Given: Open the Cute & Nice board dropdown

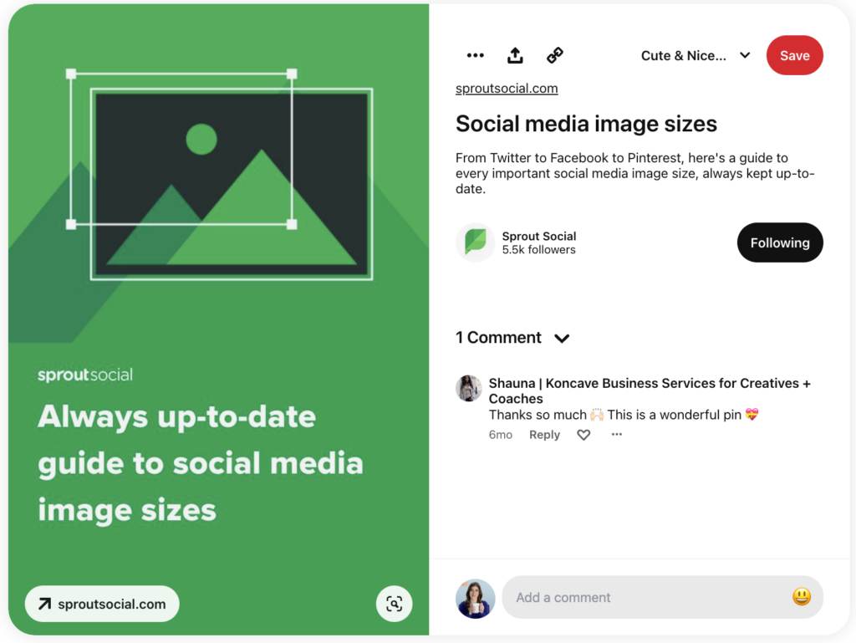Looking at the screenshot, I should (695, 56).
